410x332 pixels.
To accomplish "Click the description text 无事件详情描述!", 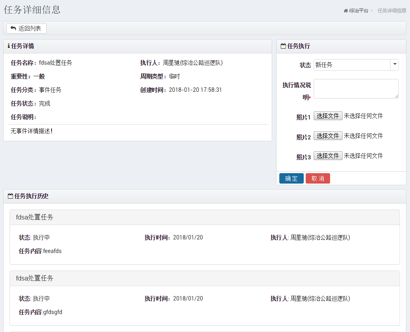I will pyautogui.click(x=32, y=131).
